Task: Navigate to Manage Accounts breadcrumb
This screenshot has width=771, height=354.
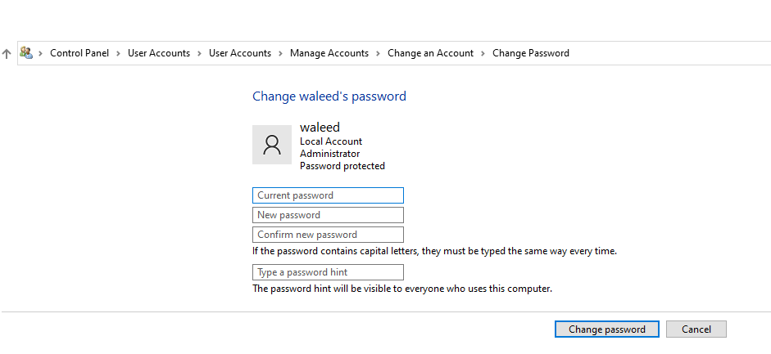Action: [x=329, y=53]
